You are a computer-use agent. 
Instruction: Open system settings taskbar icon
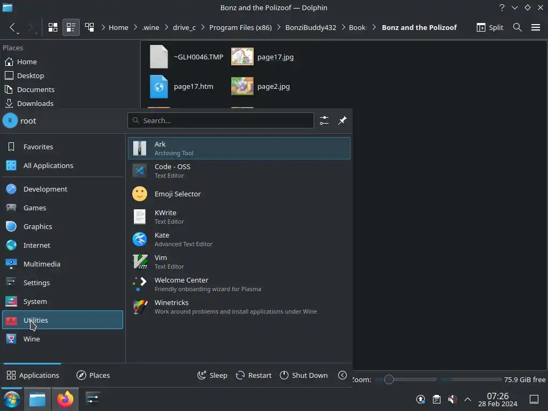point(93,399)
